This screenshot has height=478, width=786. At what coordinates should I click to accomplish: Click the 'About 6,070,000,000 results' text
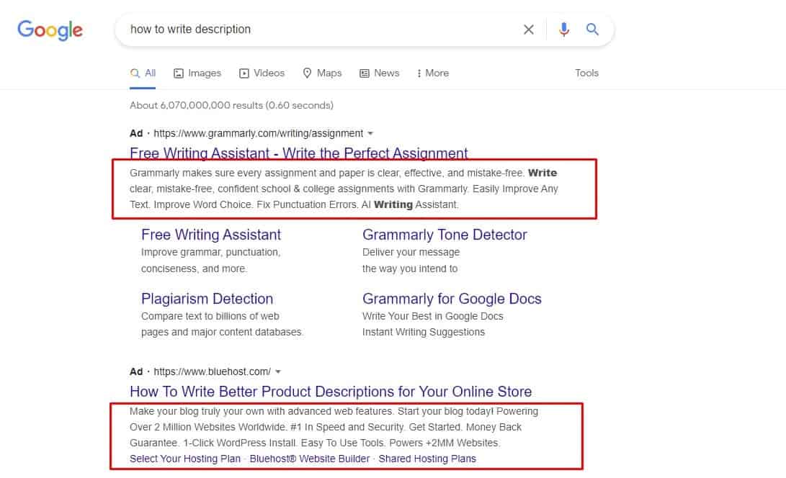click(231, 105)
